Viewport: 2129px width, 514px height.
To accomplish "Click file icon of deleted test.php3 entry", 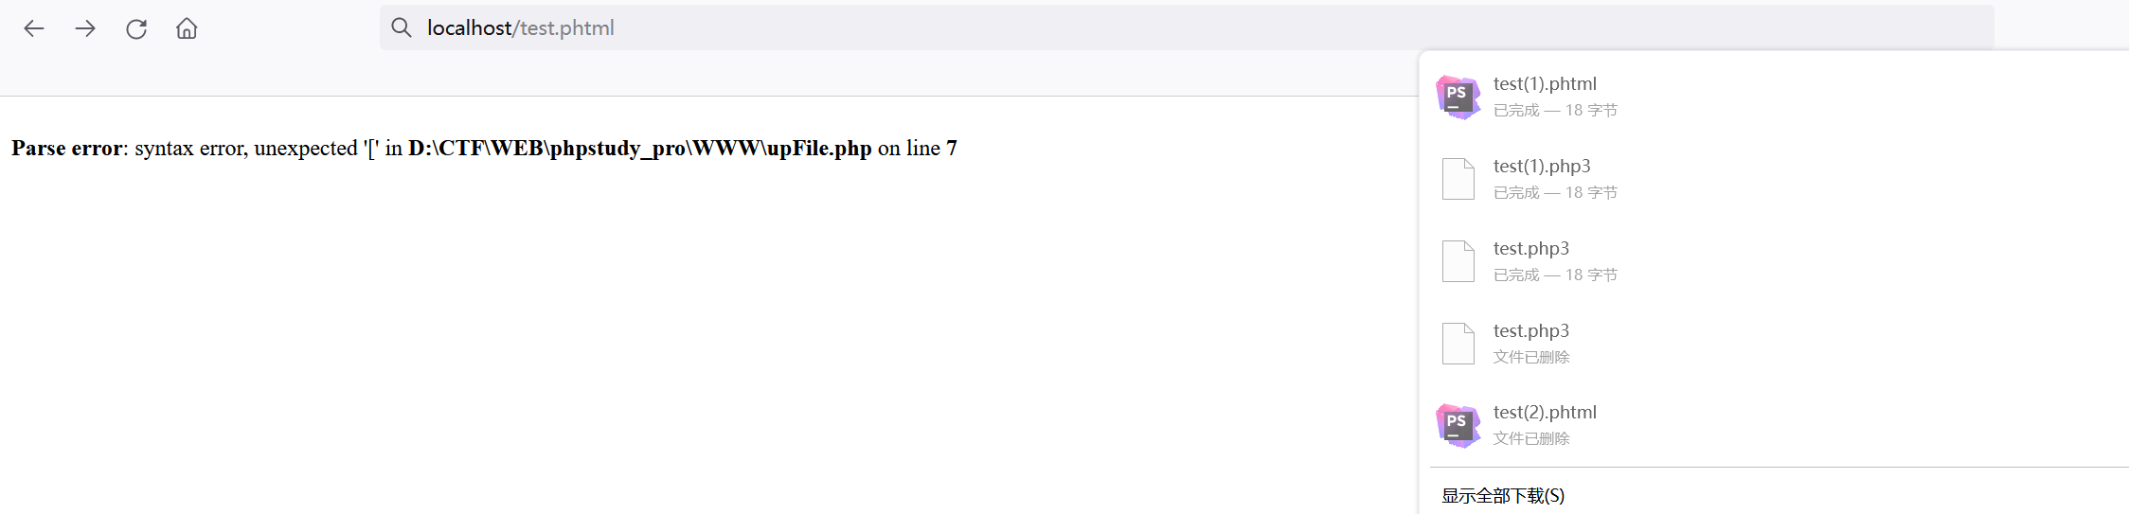I will tap(1458, 344).
